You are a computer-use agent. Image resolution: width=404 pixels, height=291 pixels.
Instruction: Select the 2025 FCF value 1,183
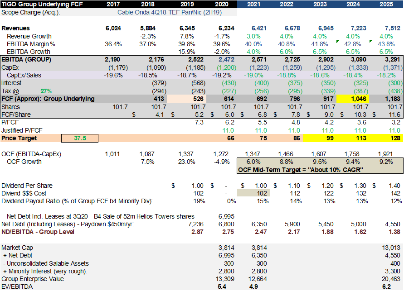[x=393, y=99]
